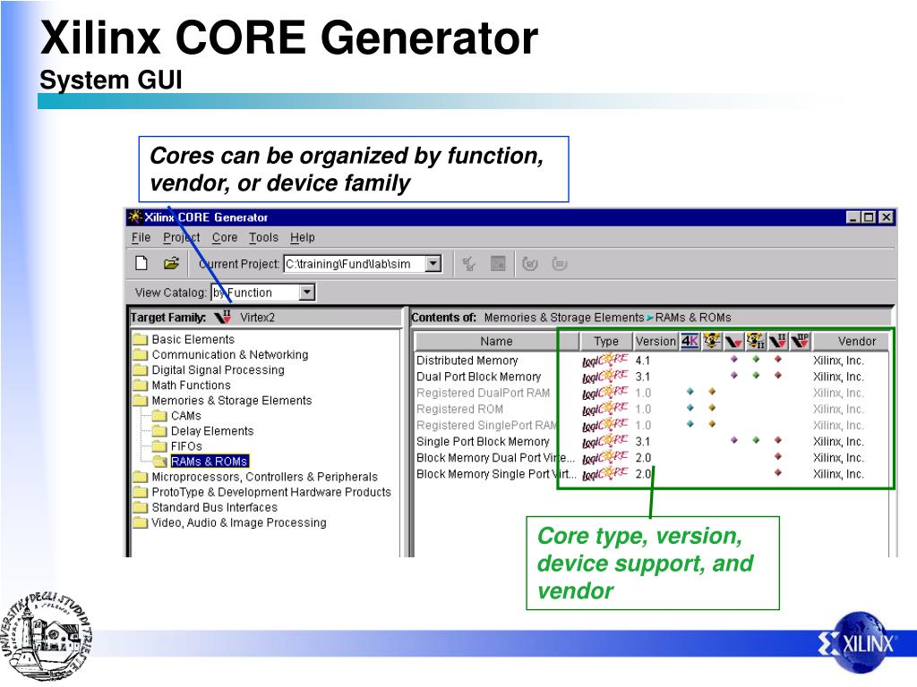
Task: Click the LogiCORE icon for Dual Port Block Memory
Action: (604, 377)
